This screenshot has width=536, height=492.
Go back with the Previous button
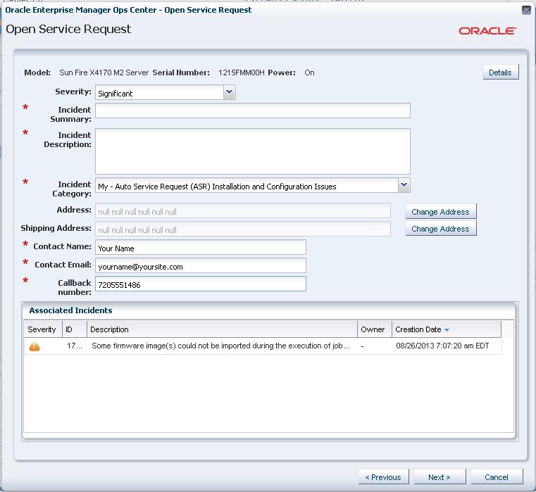point(383,477)
